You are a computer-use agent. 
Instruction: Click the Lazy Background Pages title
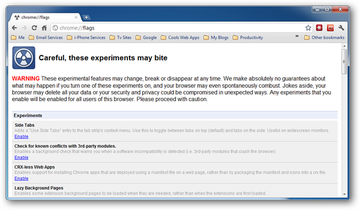pos(39,188)
